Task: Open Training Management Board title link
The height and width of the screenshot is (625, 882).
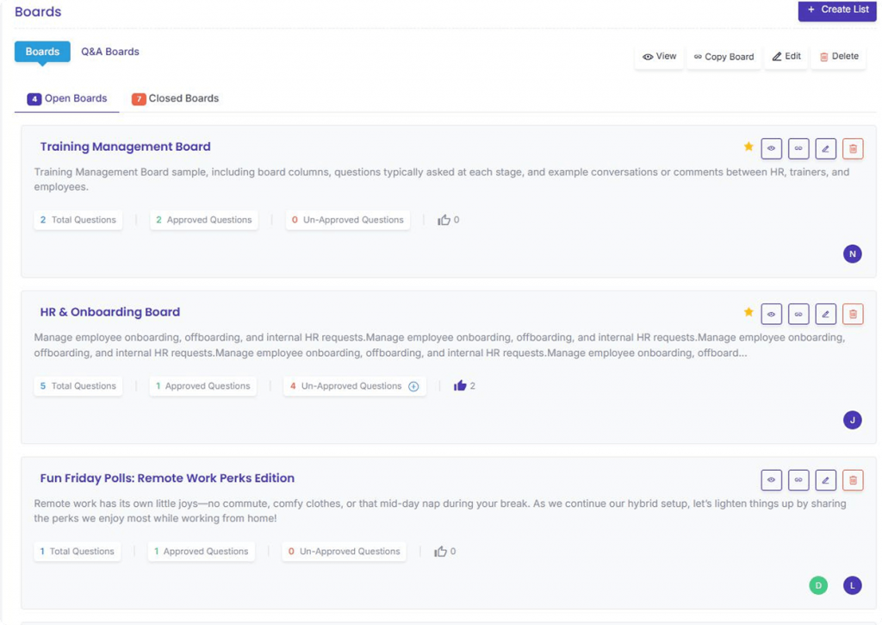Action: (125, 147)
